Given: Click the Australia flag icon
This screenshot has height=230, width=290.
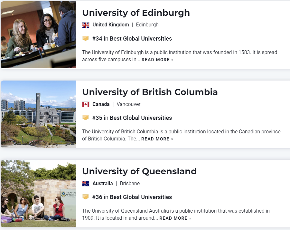Looking at the screenshot, I should (x=86, y=183).
